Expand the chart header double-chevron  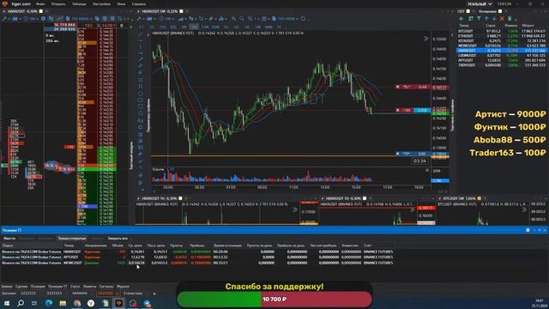pyautogui.click(x=425, y=39)
